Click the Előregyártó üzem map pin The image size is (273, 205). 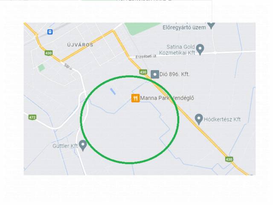click(211, 26)
